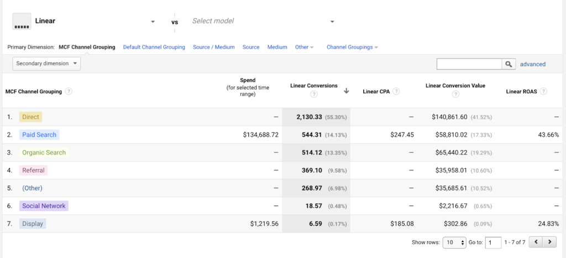Switch to Medium dimension
Screen dimensions: 566x258
[x=277, y=47]
